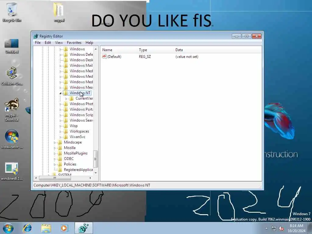Select the Windows Defe key
Viewport: 312px width, 234px height.
tap(81, 55)
